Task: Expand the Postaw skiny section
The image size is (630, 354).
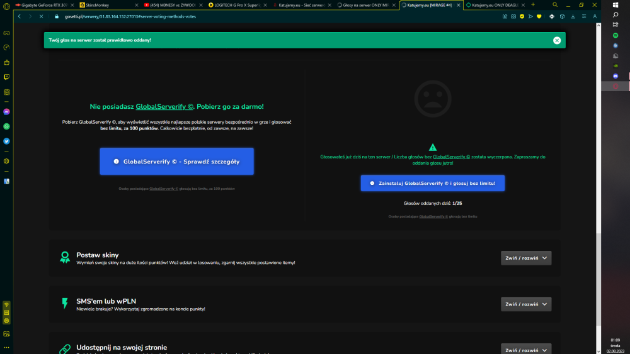Action: point(526,258)
